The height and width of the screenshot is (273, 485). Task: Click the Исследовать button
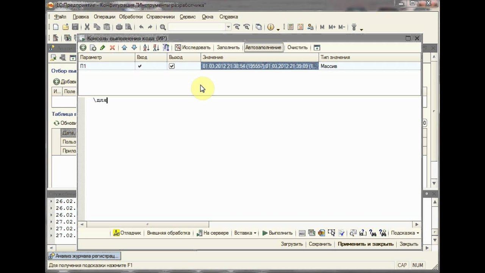pos(192,47)
